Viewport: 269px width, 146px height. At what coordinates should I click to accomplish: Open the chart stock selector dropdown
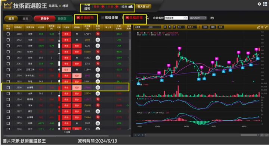[148, 27]
